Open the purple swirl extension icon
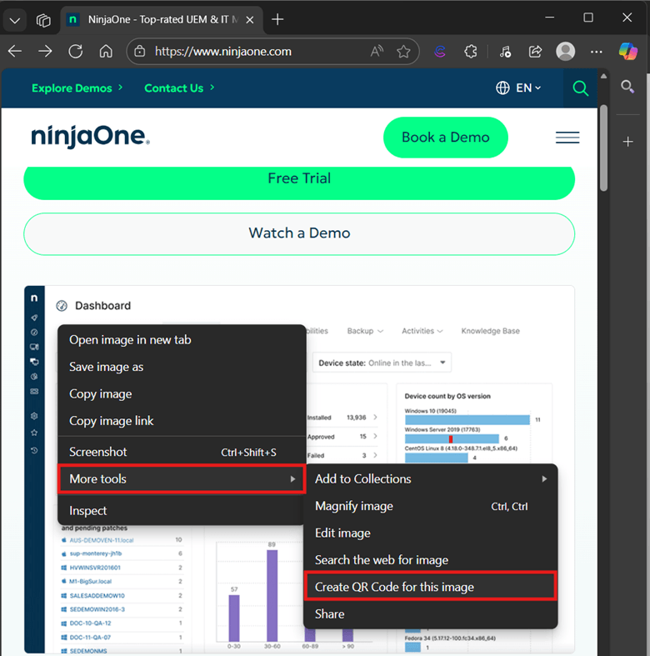The height and width of the screenshot is (656, 650). click(440, 52)
